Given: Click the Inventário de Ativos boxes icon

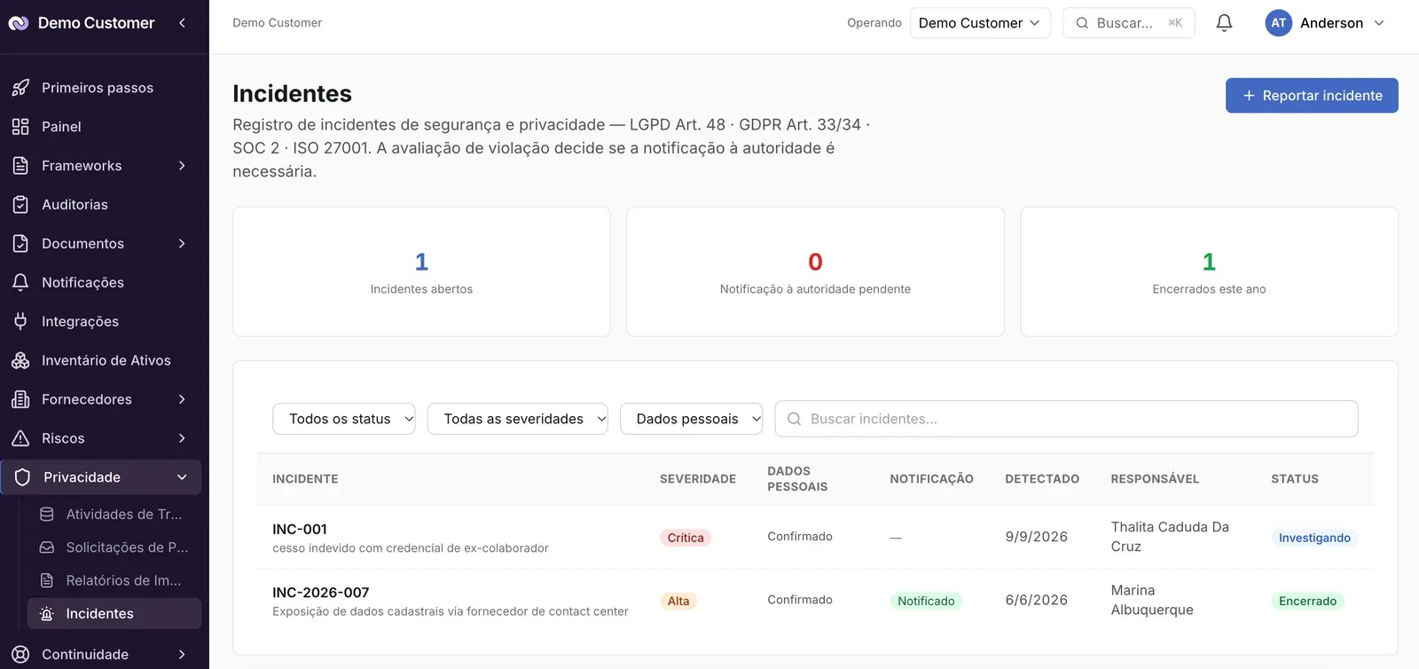Looking at the screenshot, I should click(20, 361).
